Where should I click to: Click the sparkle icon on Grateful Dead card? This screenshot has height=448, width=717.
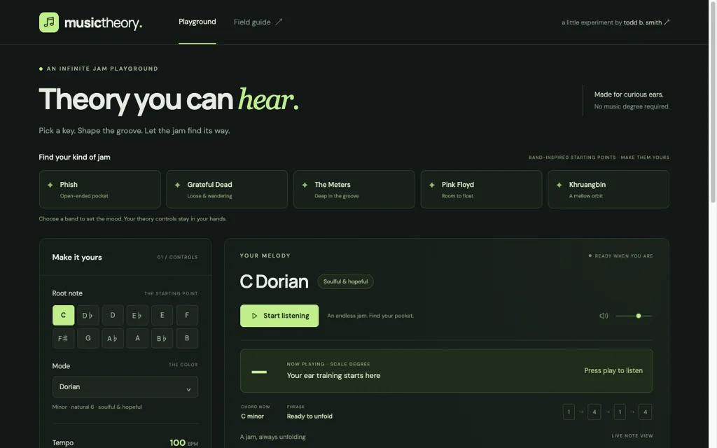177,185
